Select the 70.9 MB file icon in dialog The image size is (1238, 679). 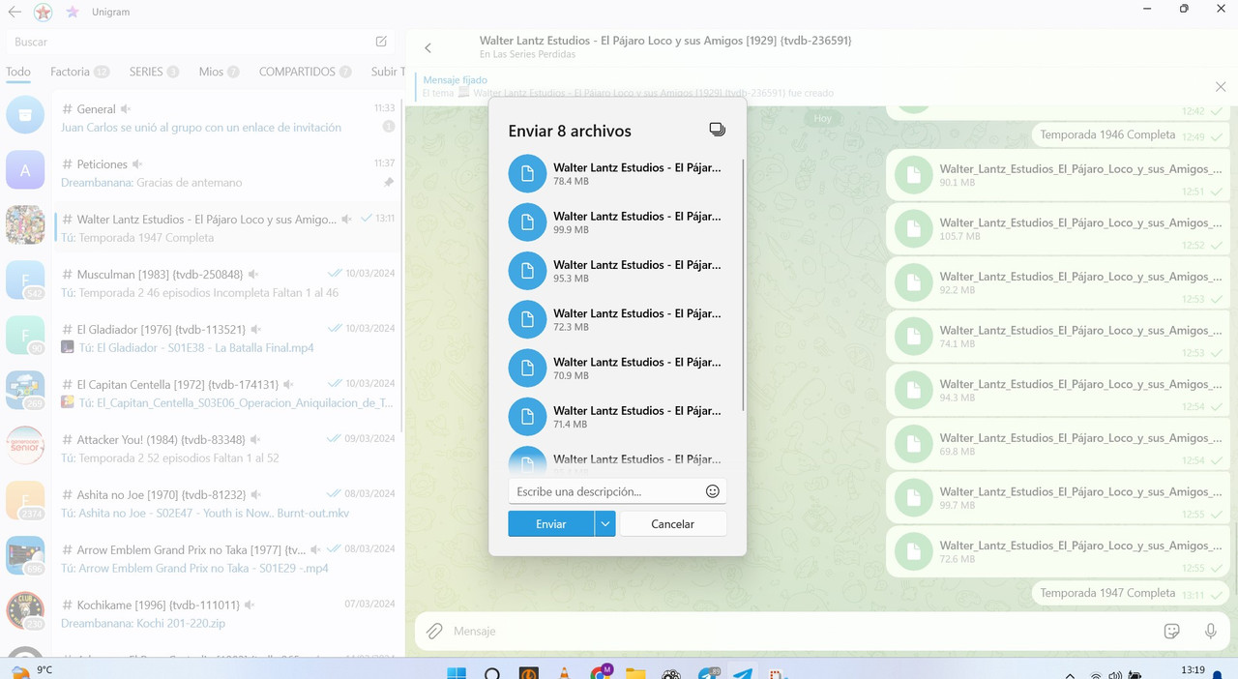pyautogui.click(x=527, y=368)
